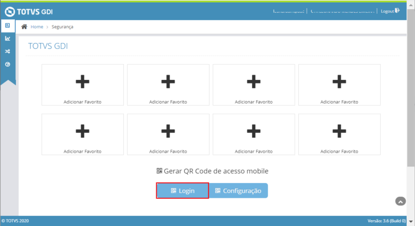The height and width of the screenshot is (226, 415).
Task: Open the chart reports sidebar icon
Action: click(x=8, y=38)
